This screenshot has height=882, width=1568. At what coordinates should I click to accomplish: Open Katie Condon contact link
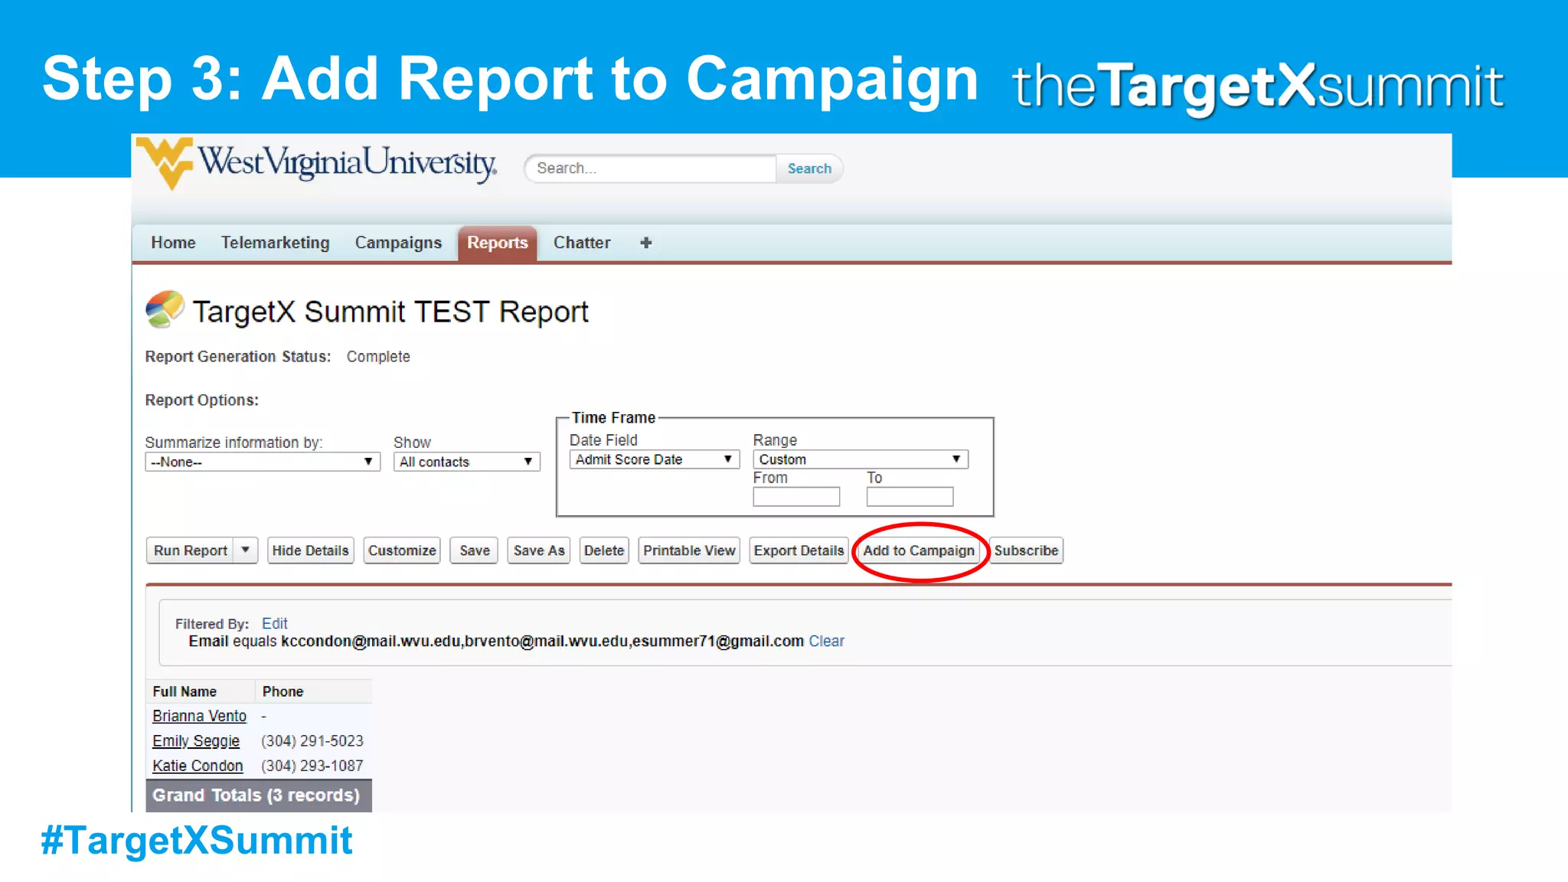click(x=198, y=766)
